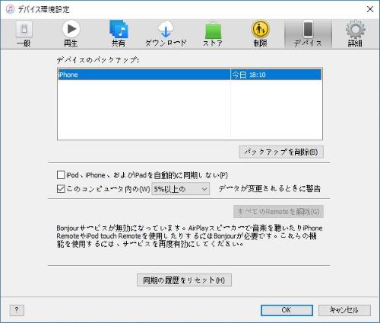Viewport: 380px width, 323px height.
Task: Open the 制限 (Restrictions) preferences tab
Action: [260, 34]
